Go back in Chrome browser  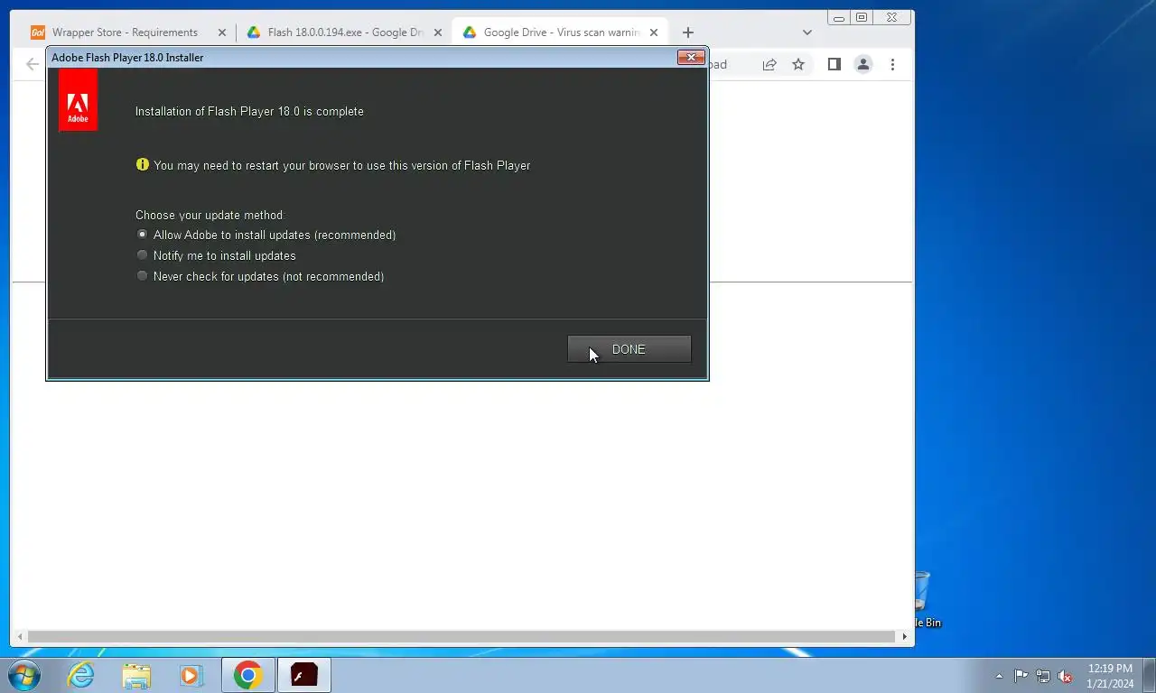pos(33,65)
